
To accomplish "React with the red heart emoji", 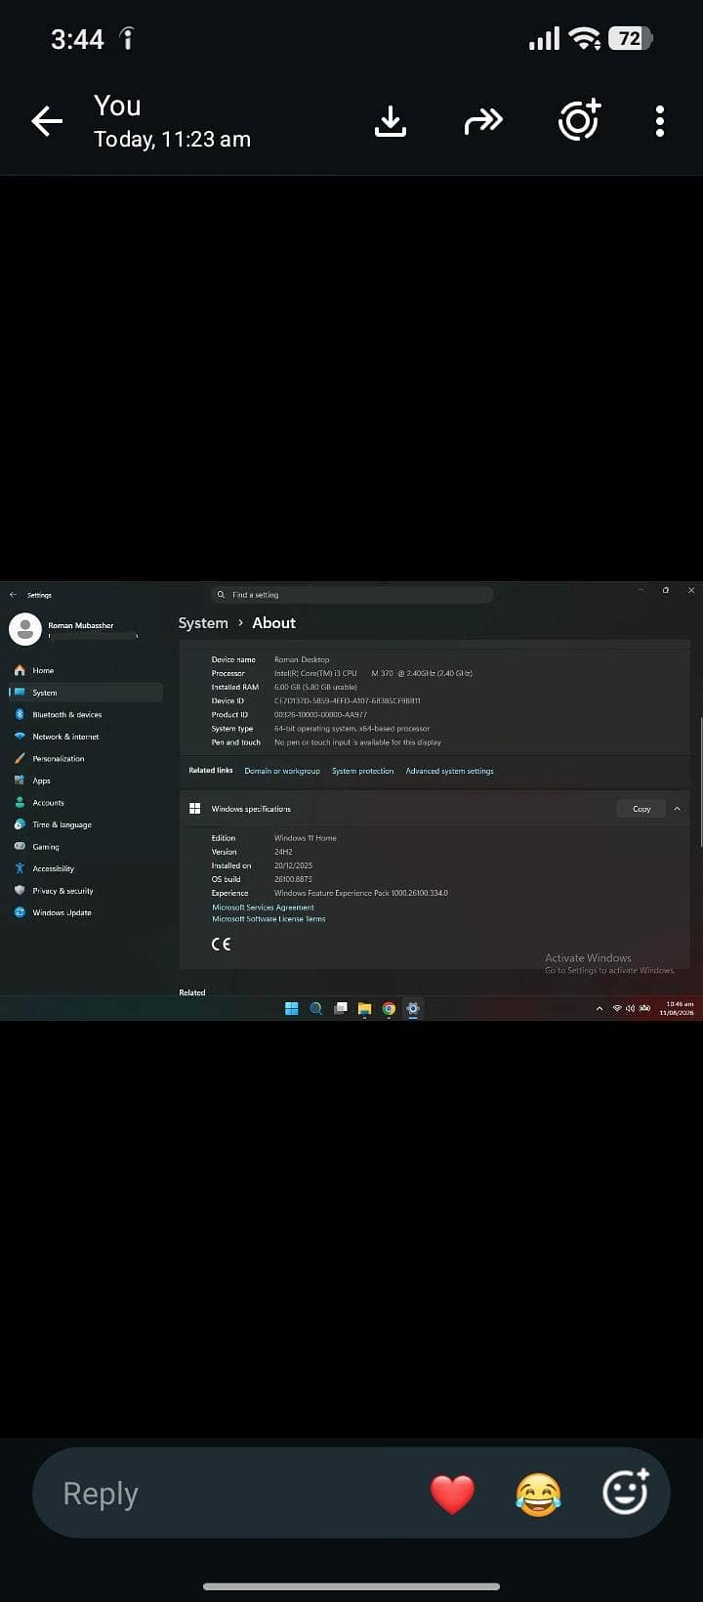I will [x=452, y=1494].
